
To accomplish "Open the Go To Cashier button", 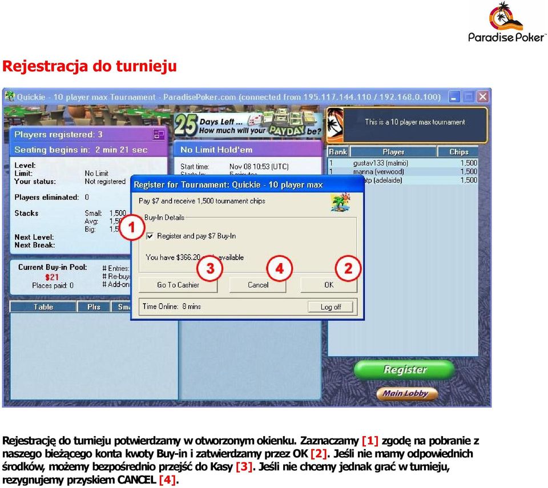I will (178, 285).
